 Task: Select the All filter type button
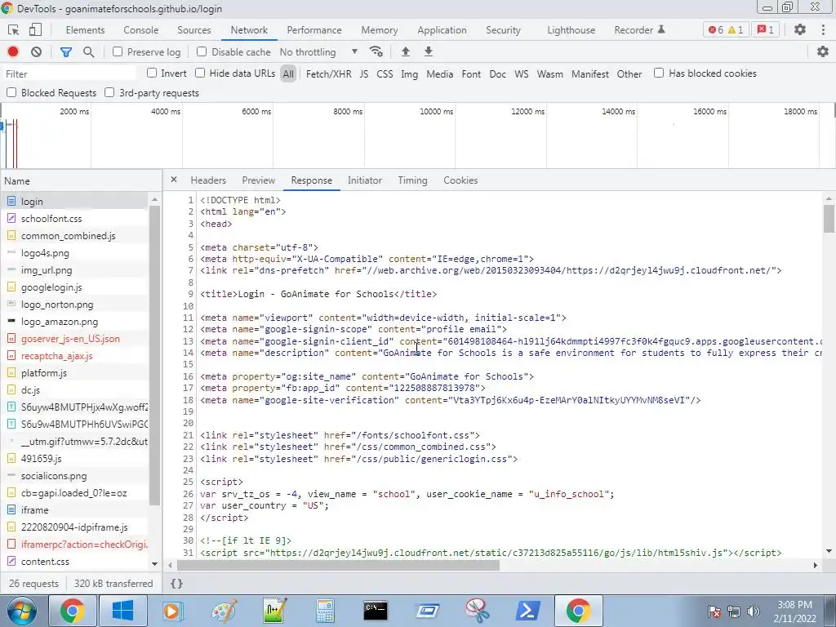click(x=288, y=74)
